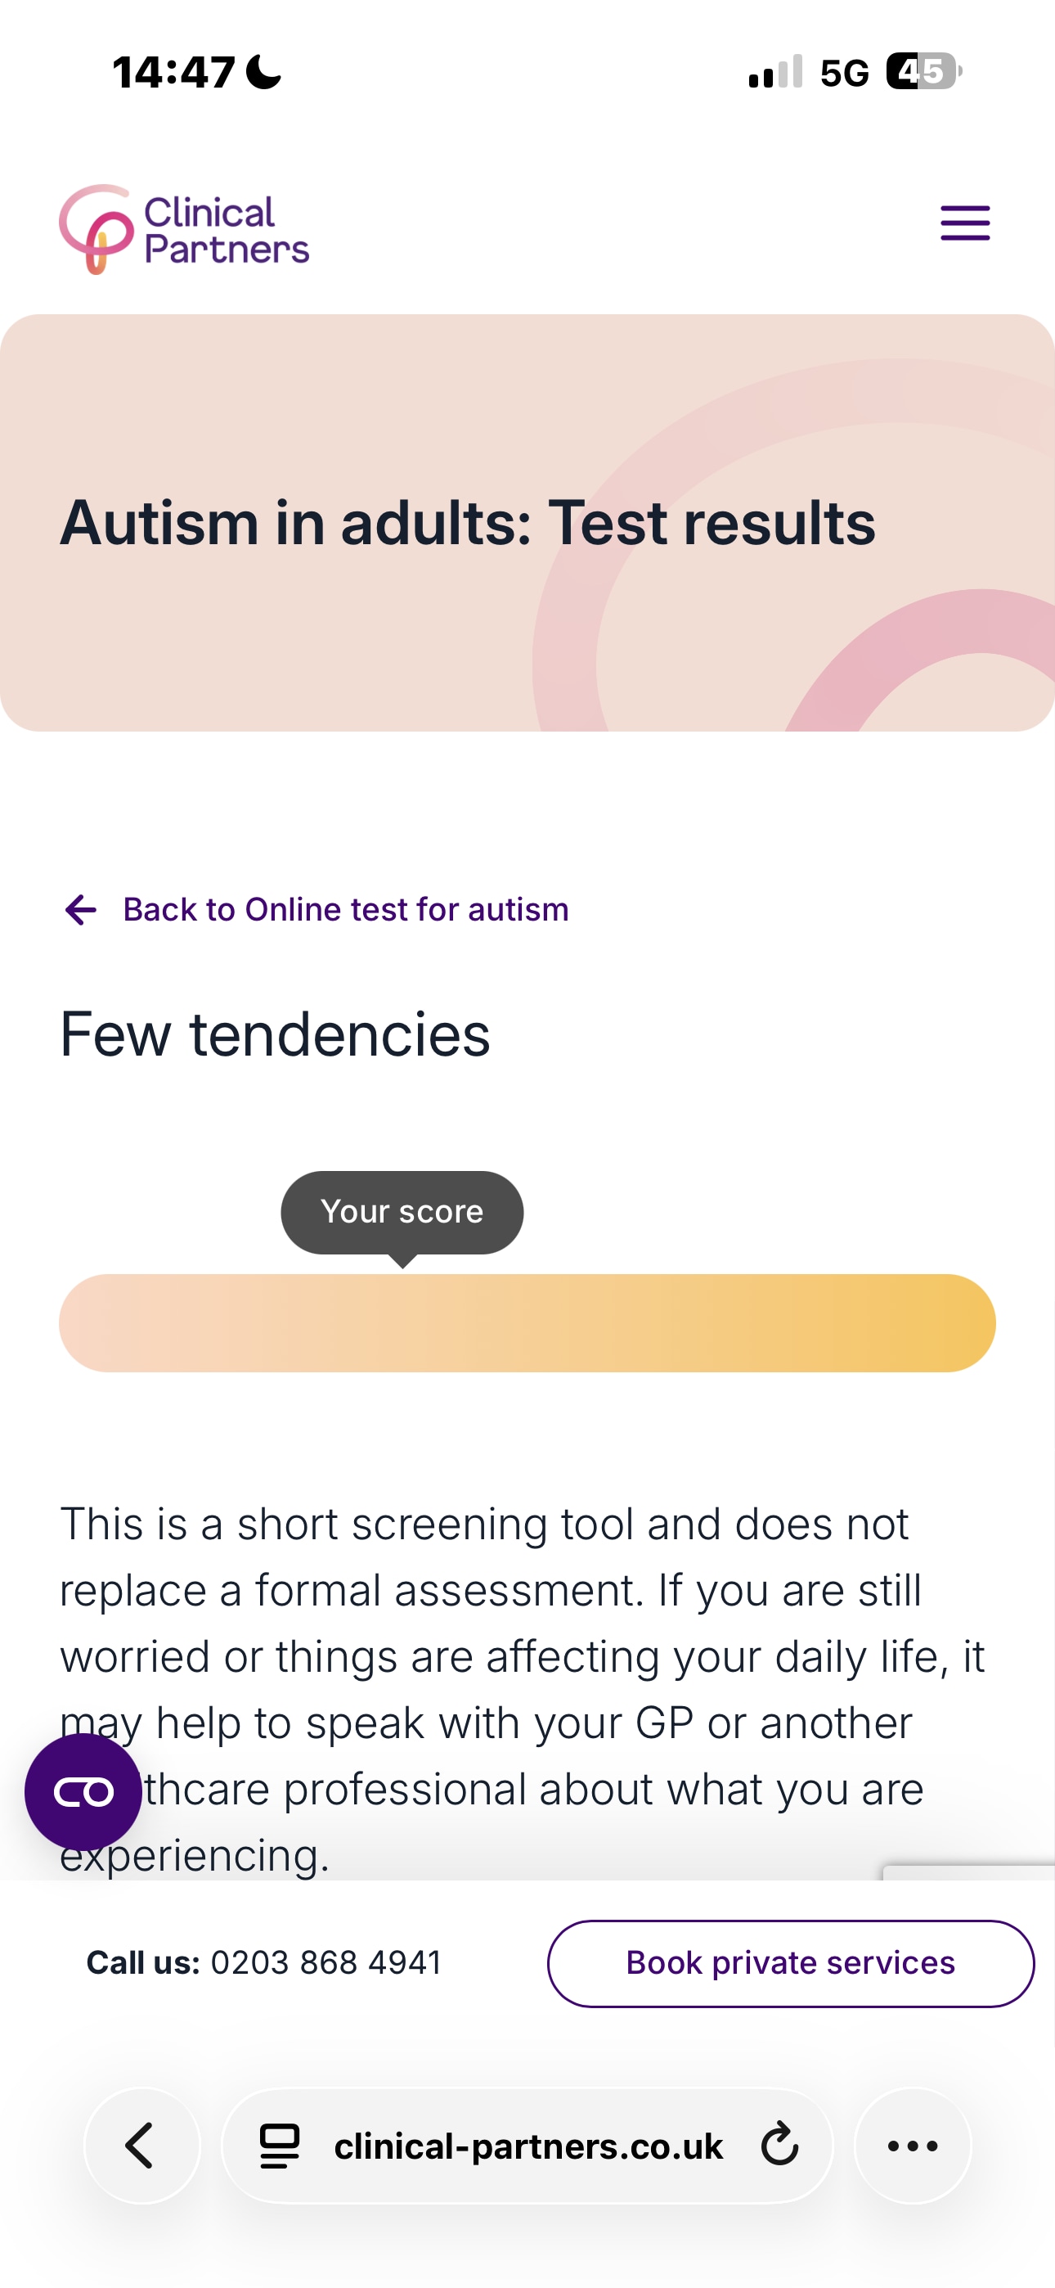Image resolution: width=1055 pixels, height=2288 pixels.
Task: Click the gradient score bar
Action: coord(527,1322)
